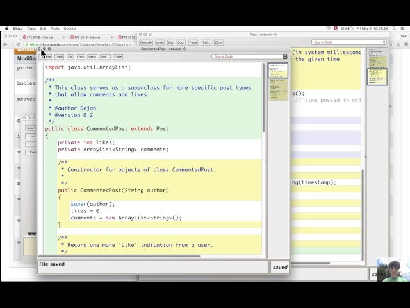The image size is (410, 308).
Task: Click CommentedPost vertical scrollbar
Action: pos(263,98)
